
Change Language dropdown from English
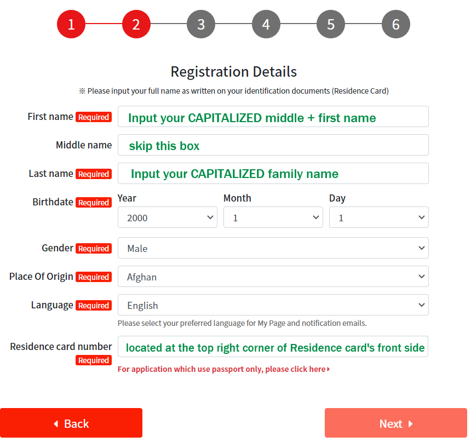point(273,305)
